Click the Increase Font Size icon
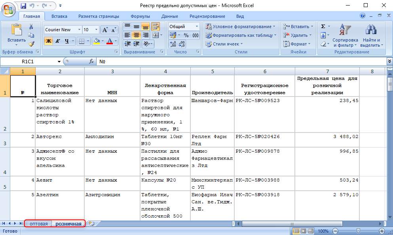The height and width of the screenshot is (235, 393). (105, 30)
